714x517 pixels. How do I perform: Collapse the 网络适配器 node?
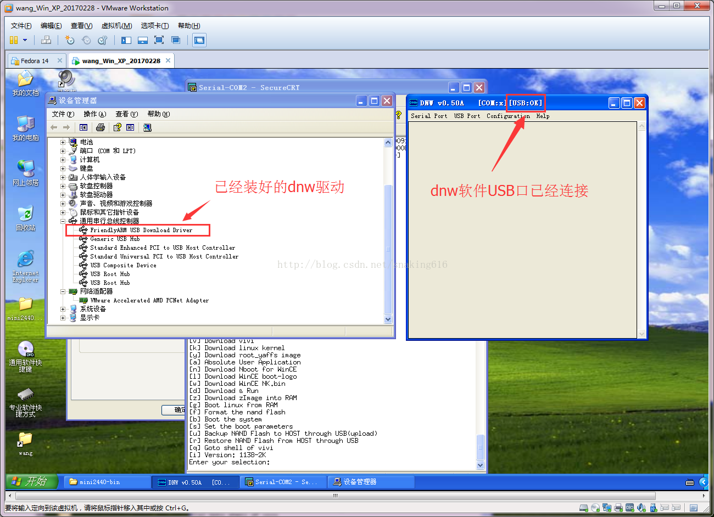pos(63,291)
